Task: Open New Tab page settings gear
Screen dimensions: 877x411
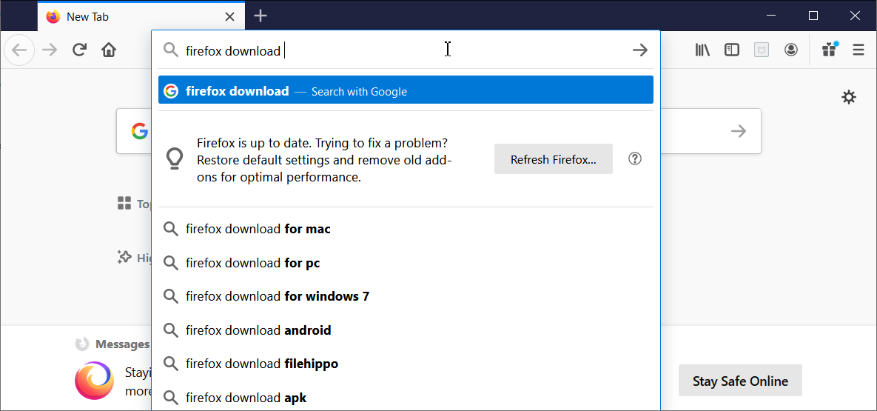Action: (x=849, y=97)
